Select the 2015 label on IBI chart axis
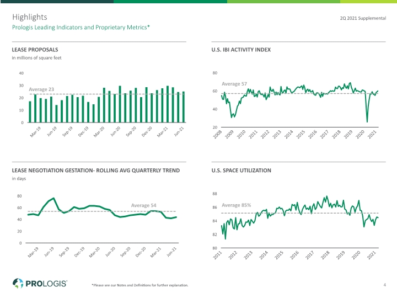Image resolution: width=397 pixels, height=298 pixels. tap(301, 134)
